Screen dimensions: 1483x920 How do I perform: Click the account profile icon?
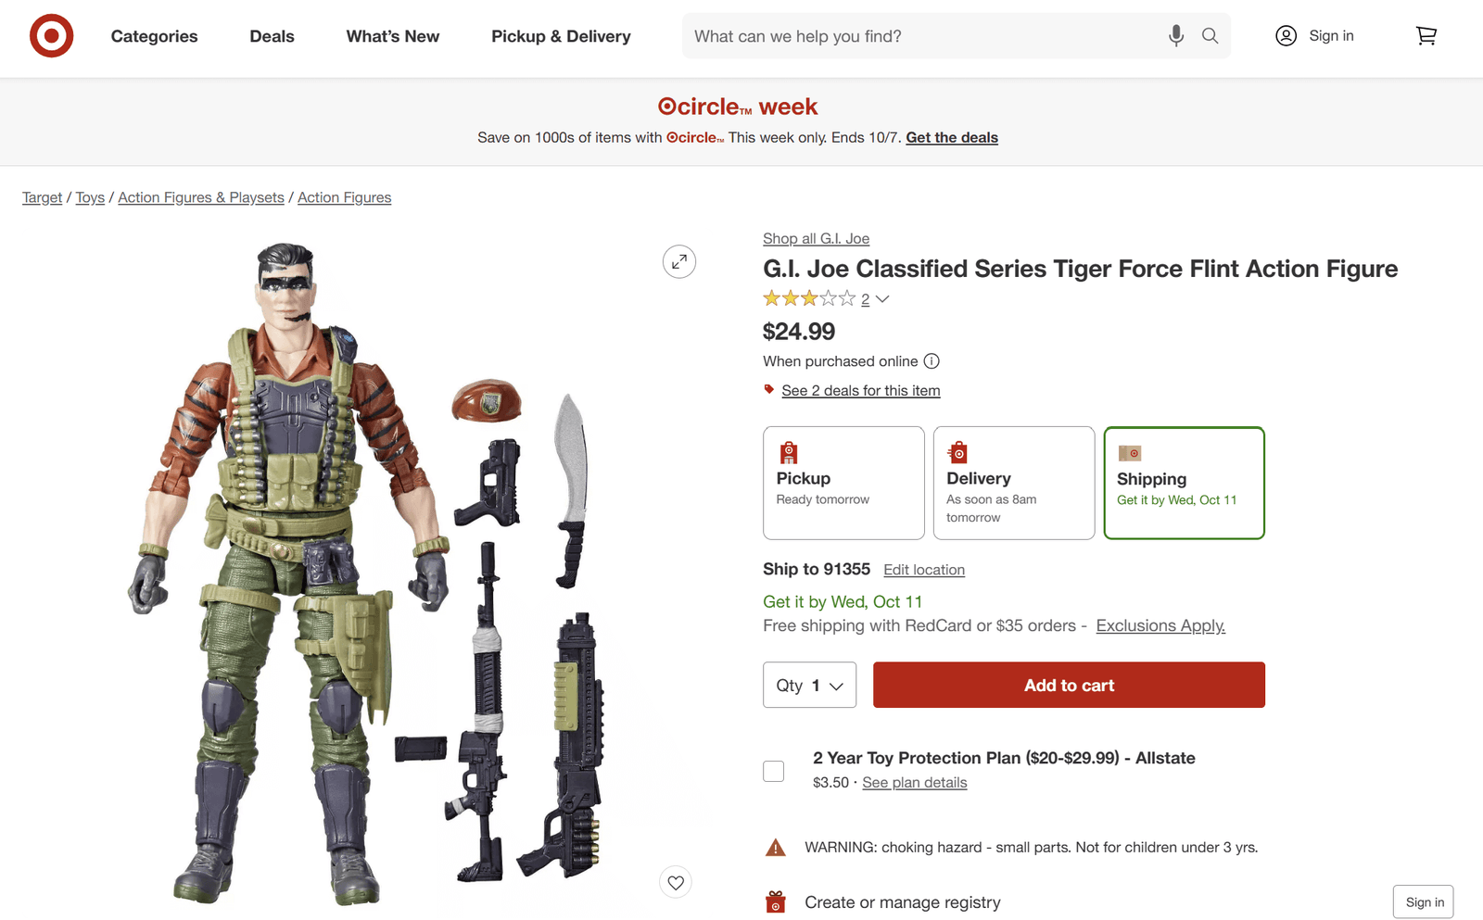click(1287, 35)
